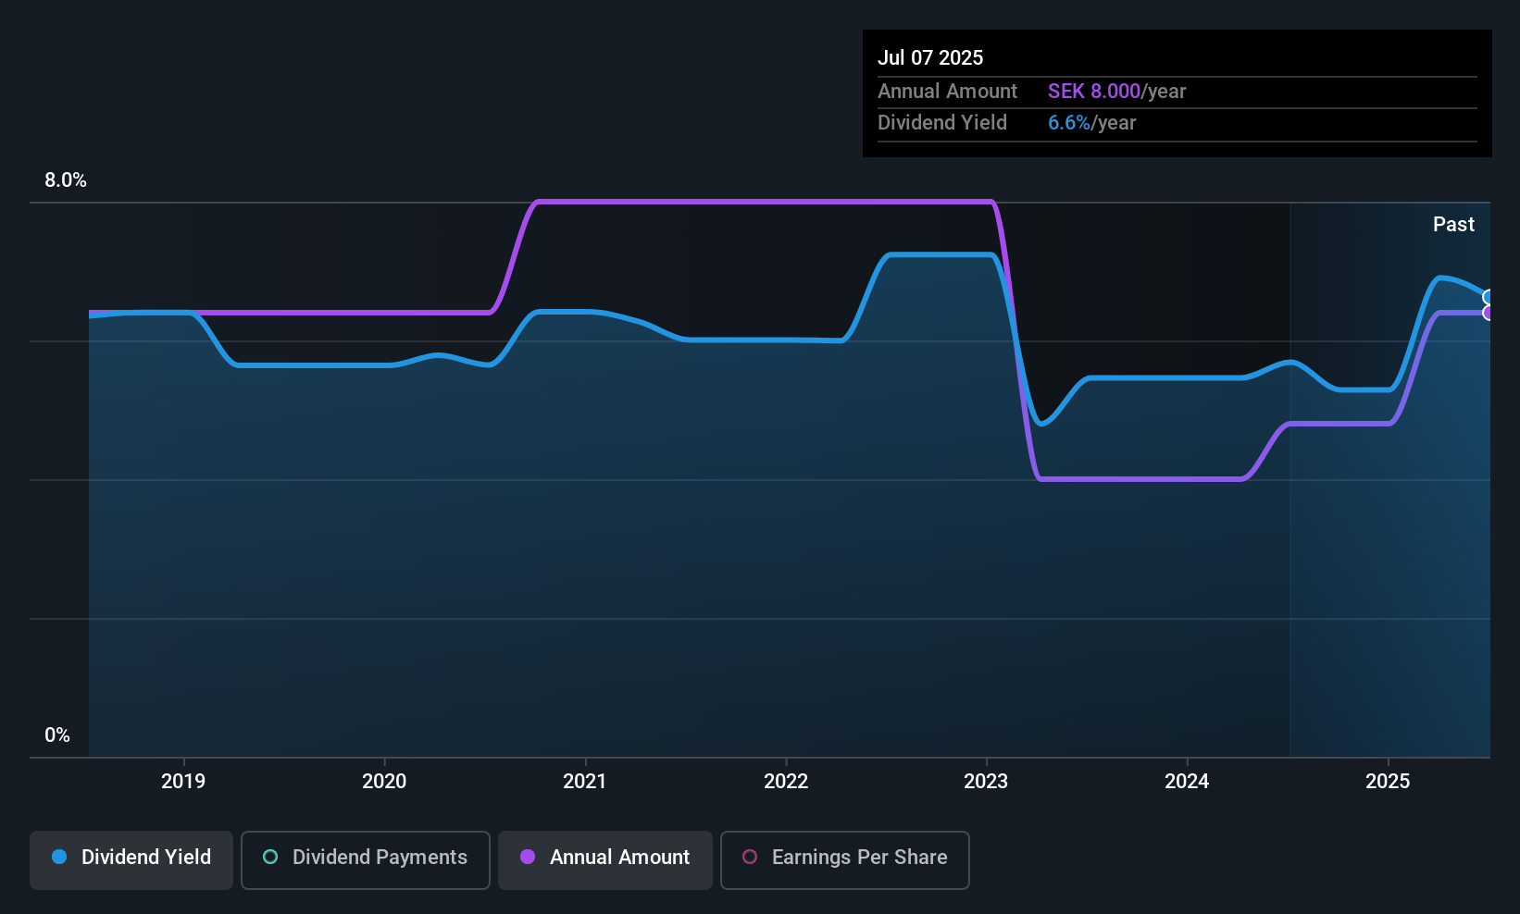1520x914 pixels.
Task: Click the SEK 8.000/year tooltip value
Action: click(1116, 92)
